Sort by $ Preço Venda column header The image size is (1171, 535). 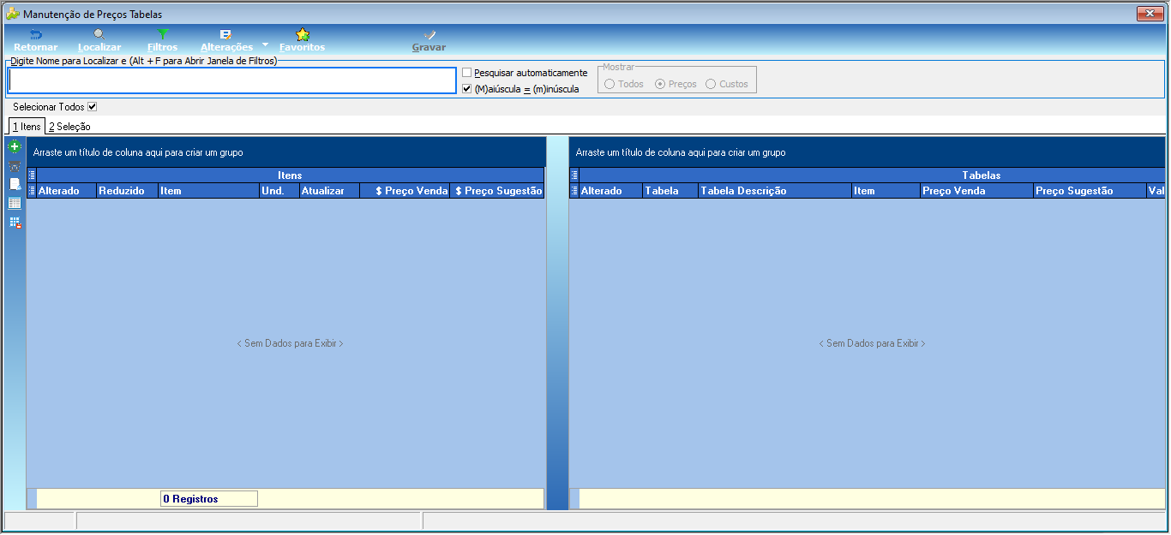tap(405, 191)
